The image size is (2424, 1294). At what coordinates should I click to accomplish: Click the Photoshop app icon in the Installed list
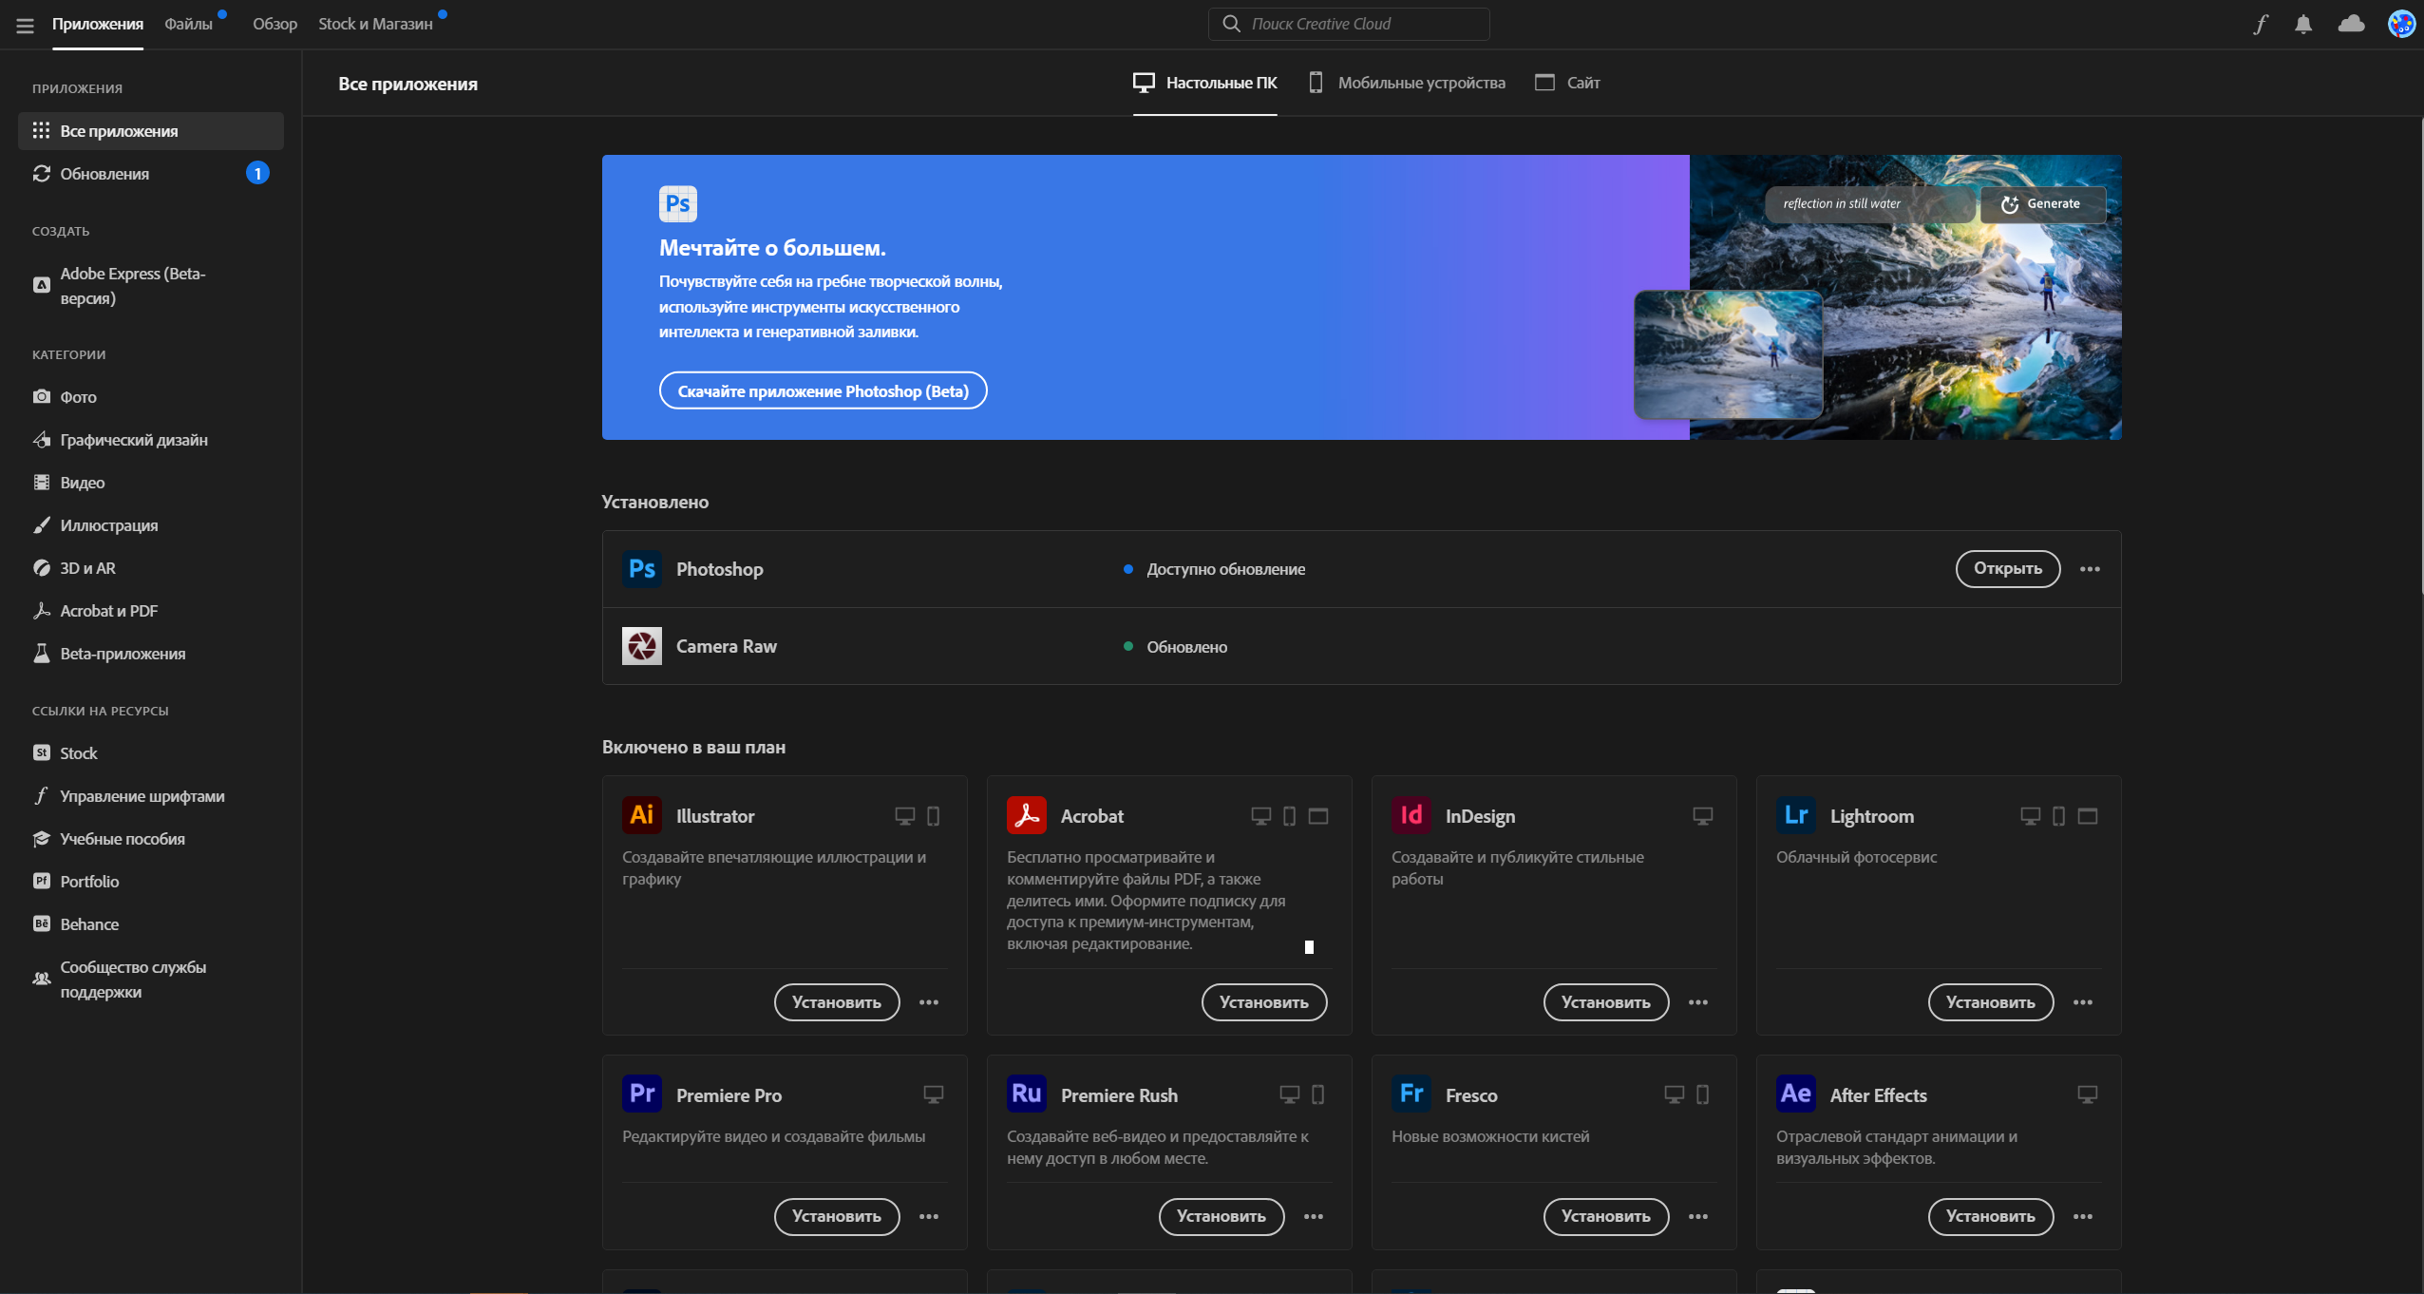(x=642, y=569)
